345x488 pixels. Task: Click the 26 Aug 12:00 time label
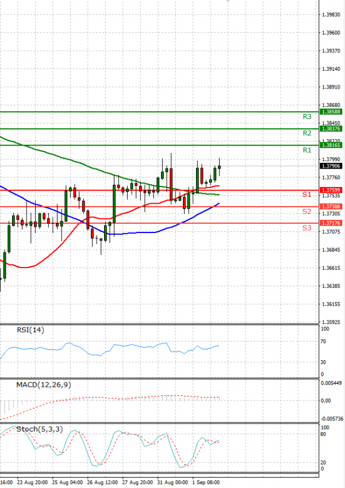click(x=103, y=482)
